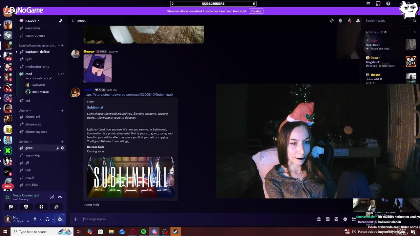Add a channel to Abone category
The image size is (420, 236).
62,110
